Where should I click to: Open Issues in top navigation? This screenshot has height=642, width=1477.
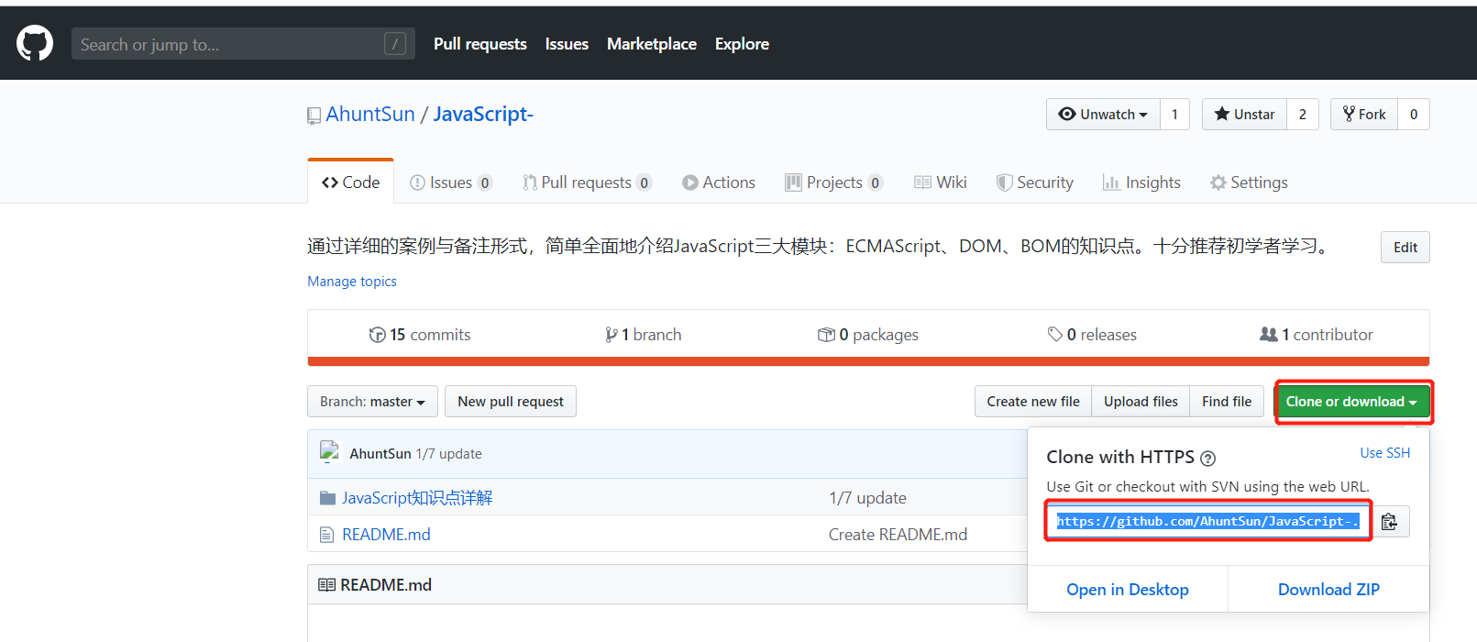coord(567,44)
